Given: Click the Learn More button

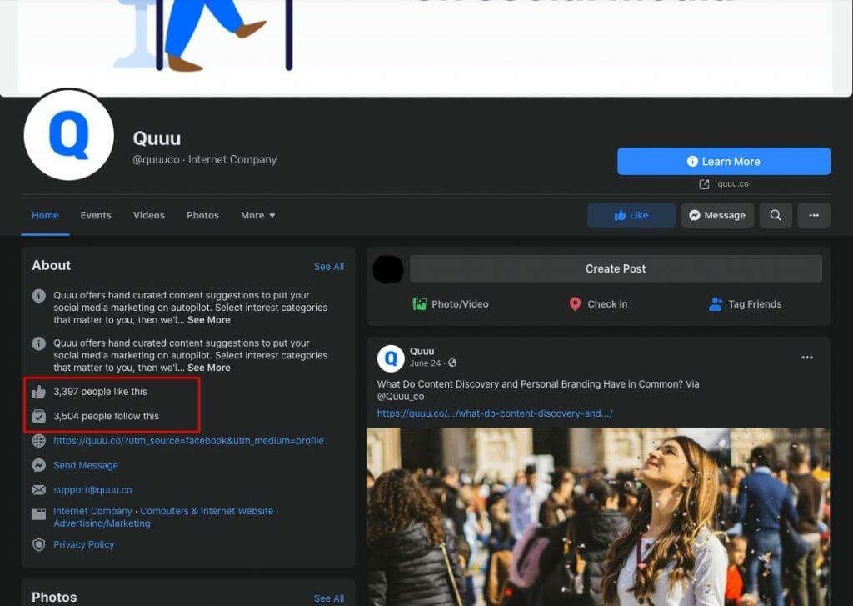Looking at the screenshot, I should [724, 161].
